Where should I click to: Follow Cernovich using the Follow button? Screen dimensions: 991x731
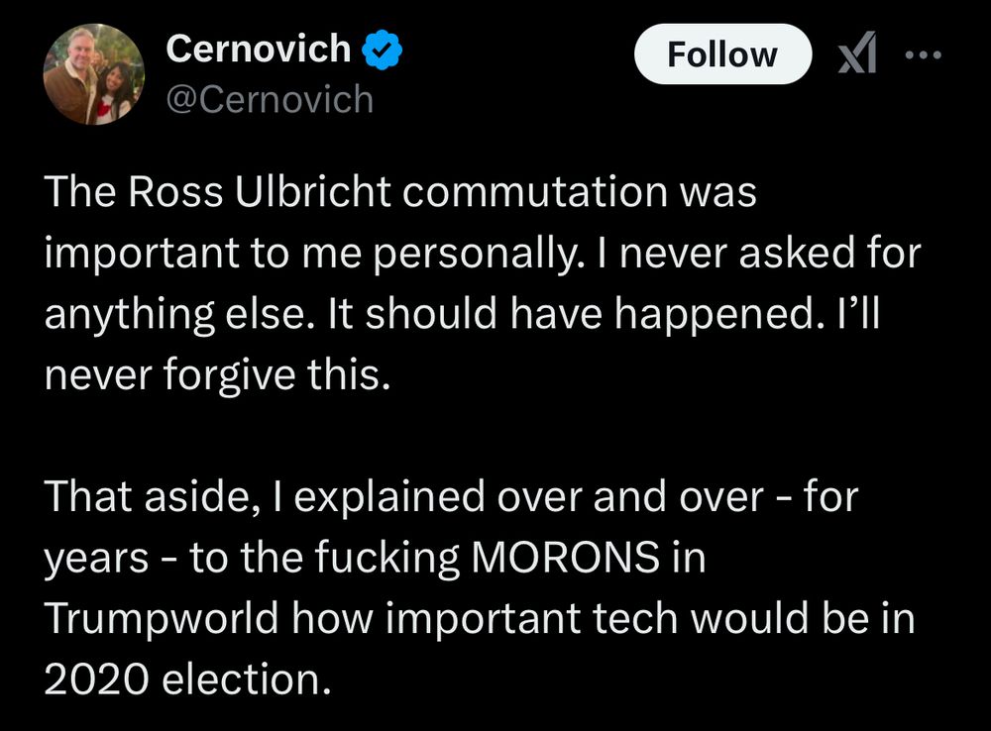click(722, 54)
